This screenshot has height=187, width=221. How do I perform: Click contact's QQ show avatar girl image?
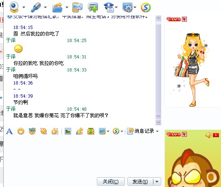193,69
